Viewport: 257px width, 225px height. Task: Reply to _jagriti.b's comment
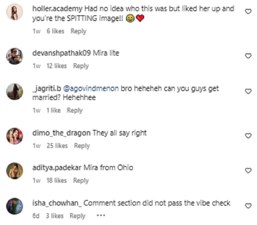pos(74,110)
